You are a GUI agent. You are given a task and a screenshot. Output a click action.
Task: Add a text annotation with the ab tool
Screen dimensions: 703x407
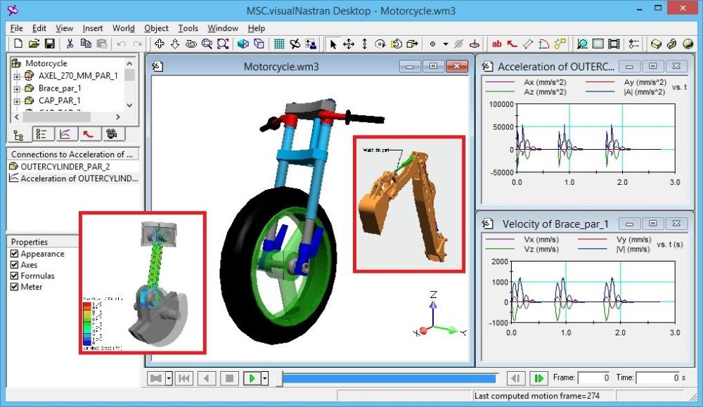[x=497, y=44]
